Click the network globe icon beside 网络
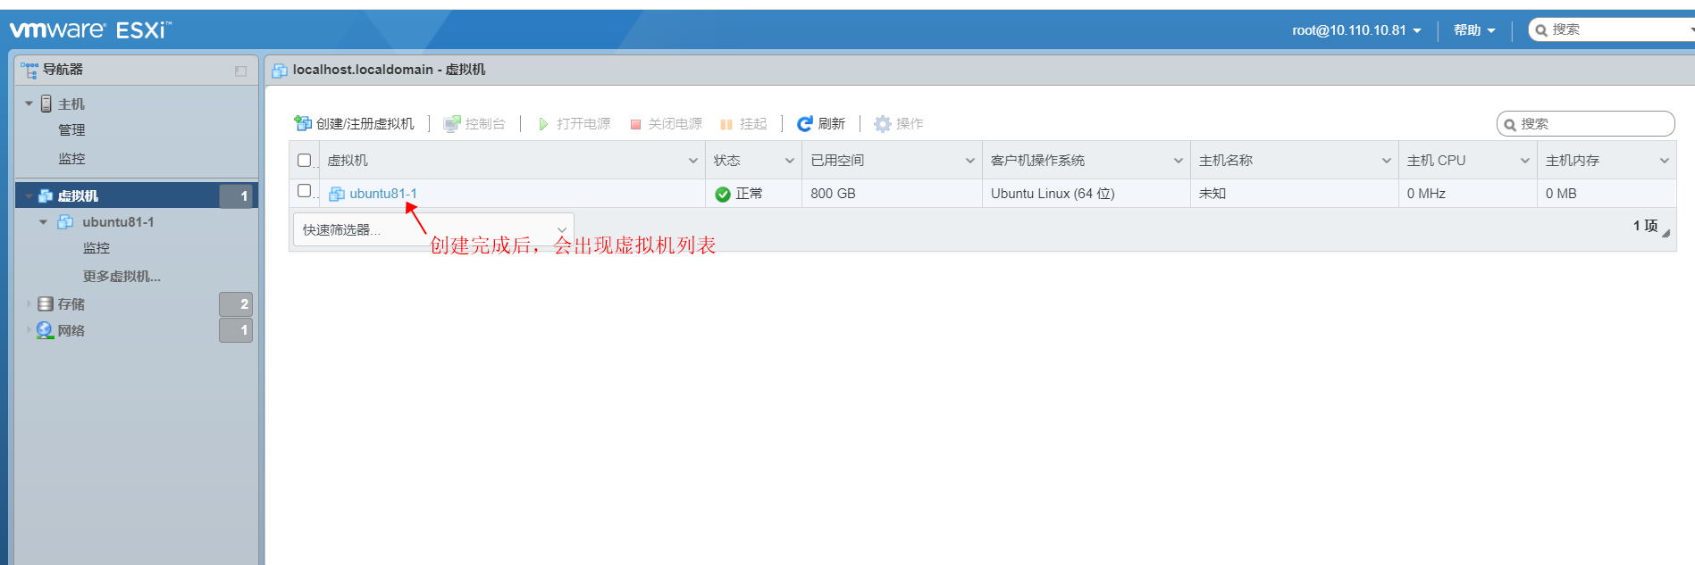 45,330
